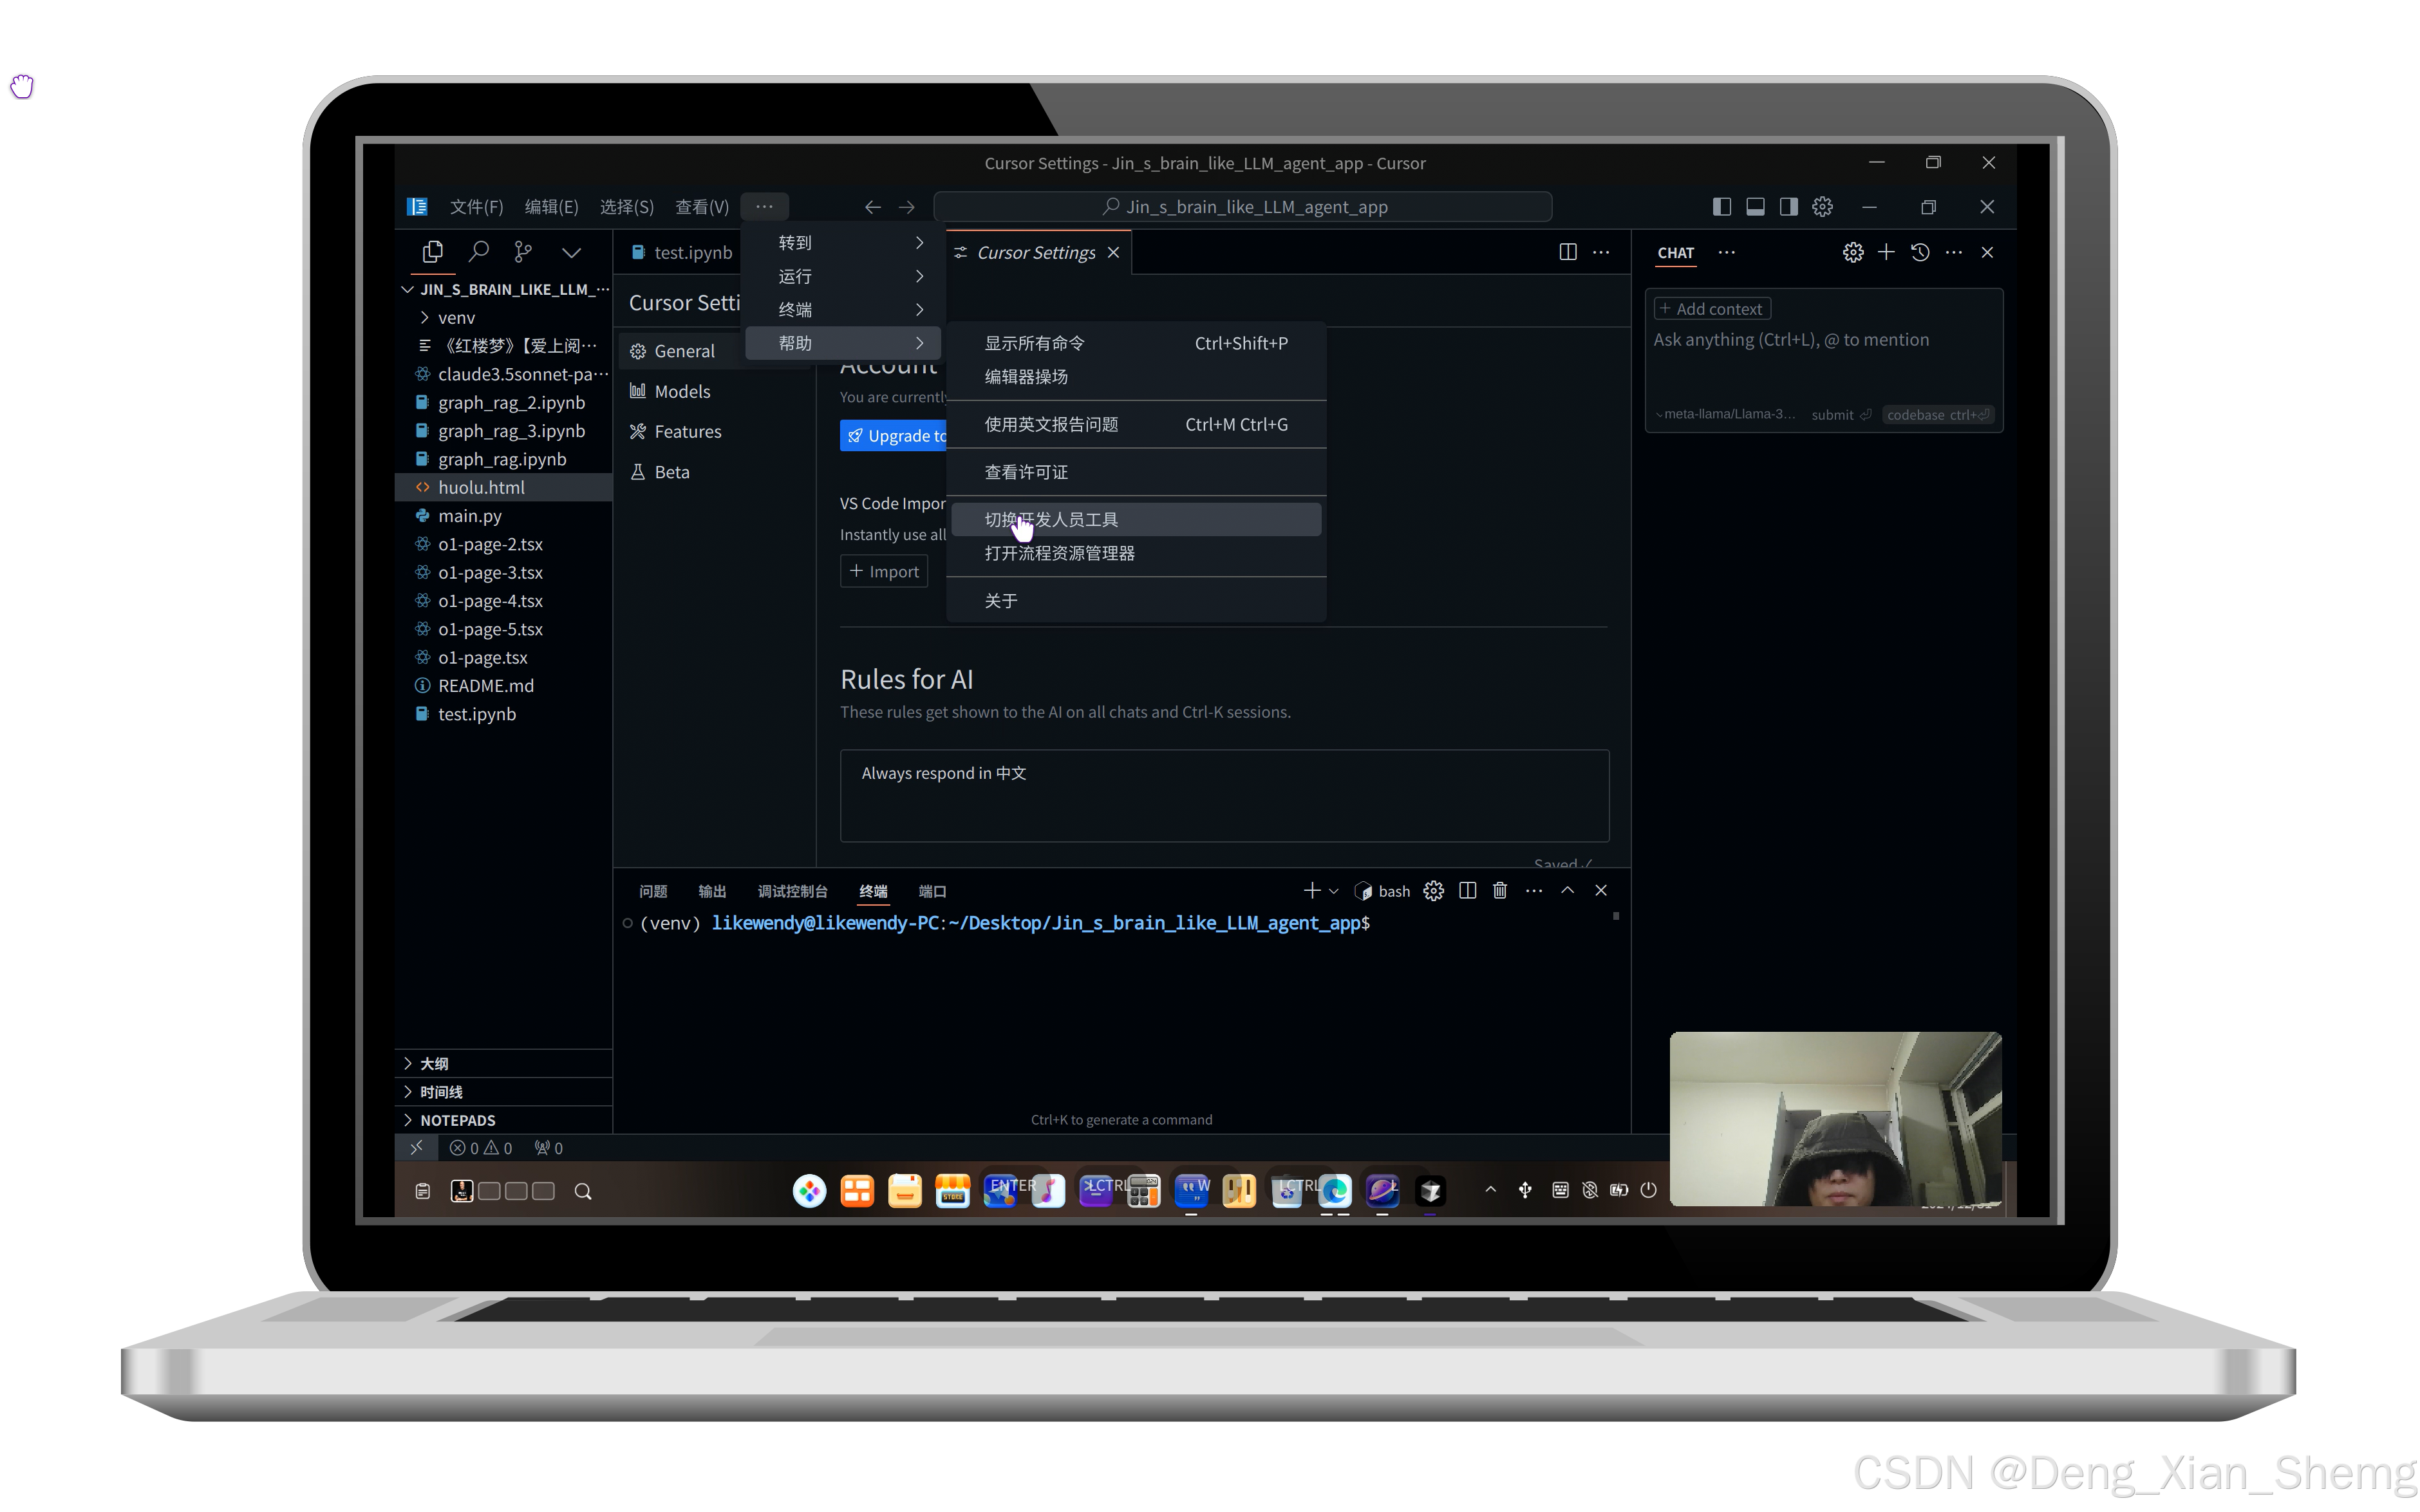
Task: Toggle bottom panel layout button
Action: pyautogui.click(x=1755, y=207)
